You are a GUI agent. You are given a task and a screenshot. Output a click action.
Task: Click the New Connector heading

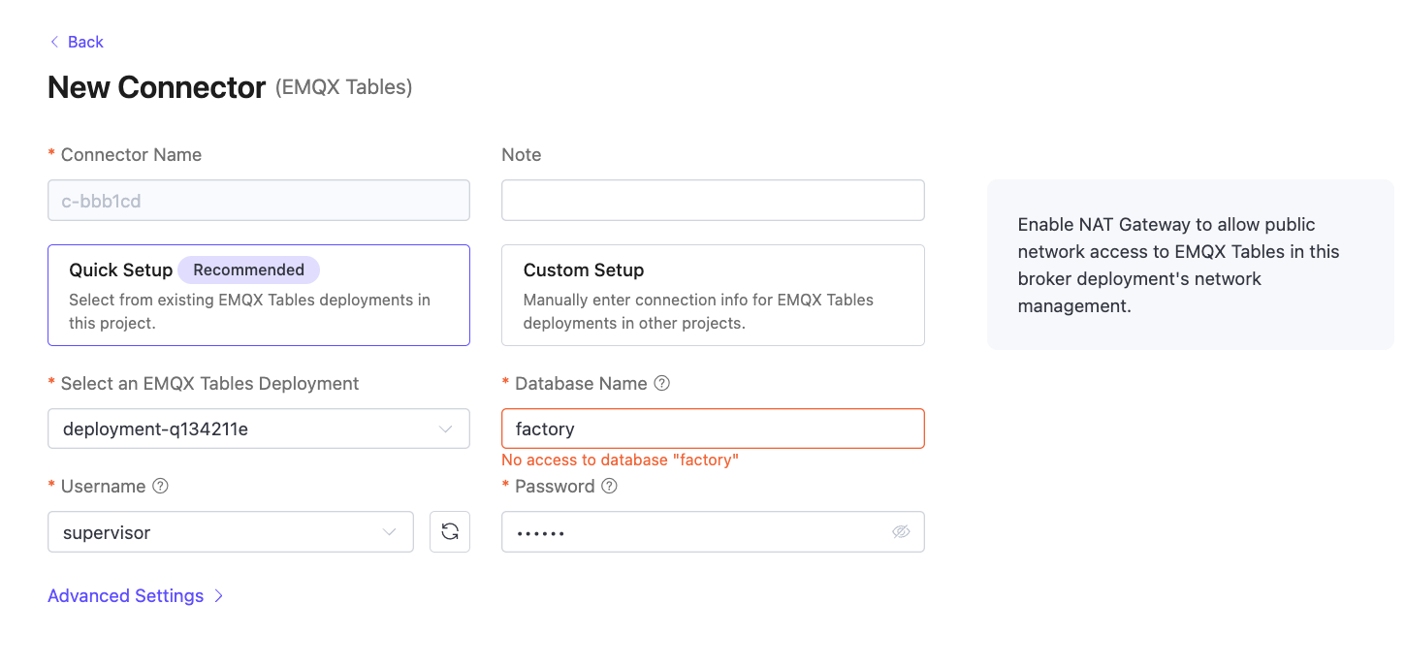point(156,87)
